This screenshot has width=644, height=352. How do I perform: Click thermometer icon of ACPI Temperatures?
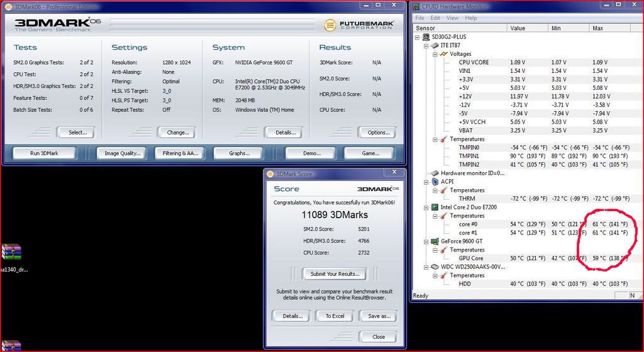coord(443,190)
